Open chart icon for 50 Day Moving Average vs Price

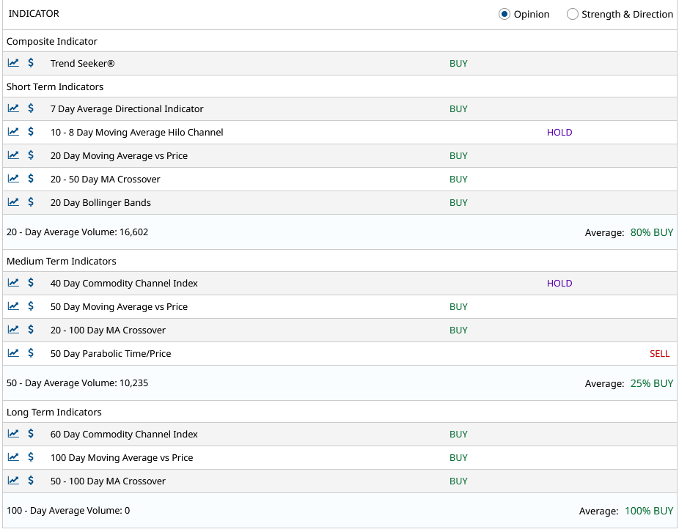[x=13, y=306]
